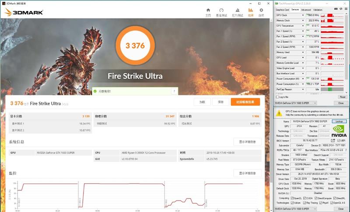Open the stress test icon in 3DMark

pyautogui.click(x=237, y=10)
